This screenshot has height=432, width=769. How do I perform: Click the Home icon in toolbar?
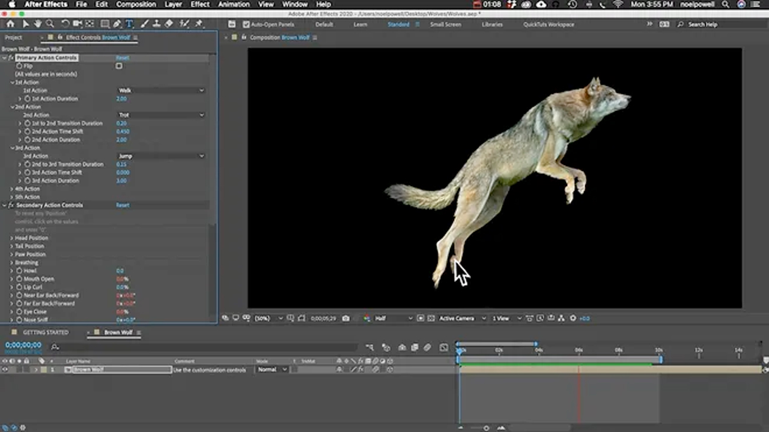click(10, 24)
